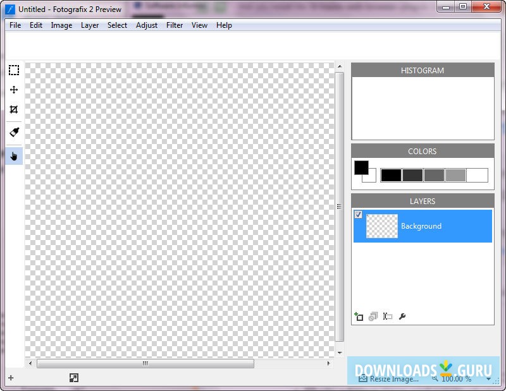506x391 pixels.
Task: Select the Move tool
Action: click(x=14, y=90)
